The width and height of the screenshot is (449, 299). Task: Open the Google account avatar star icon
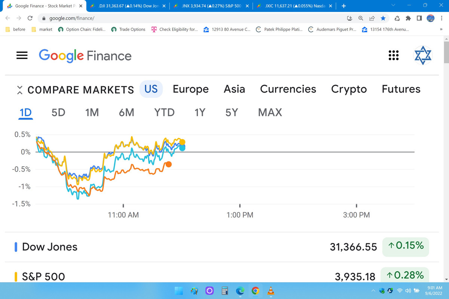click(422, 55)
